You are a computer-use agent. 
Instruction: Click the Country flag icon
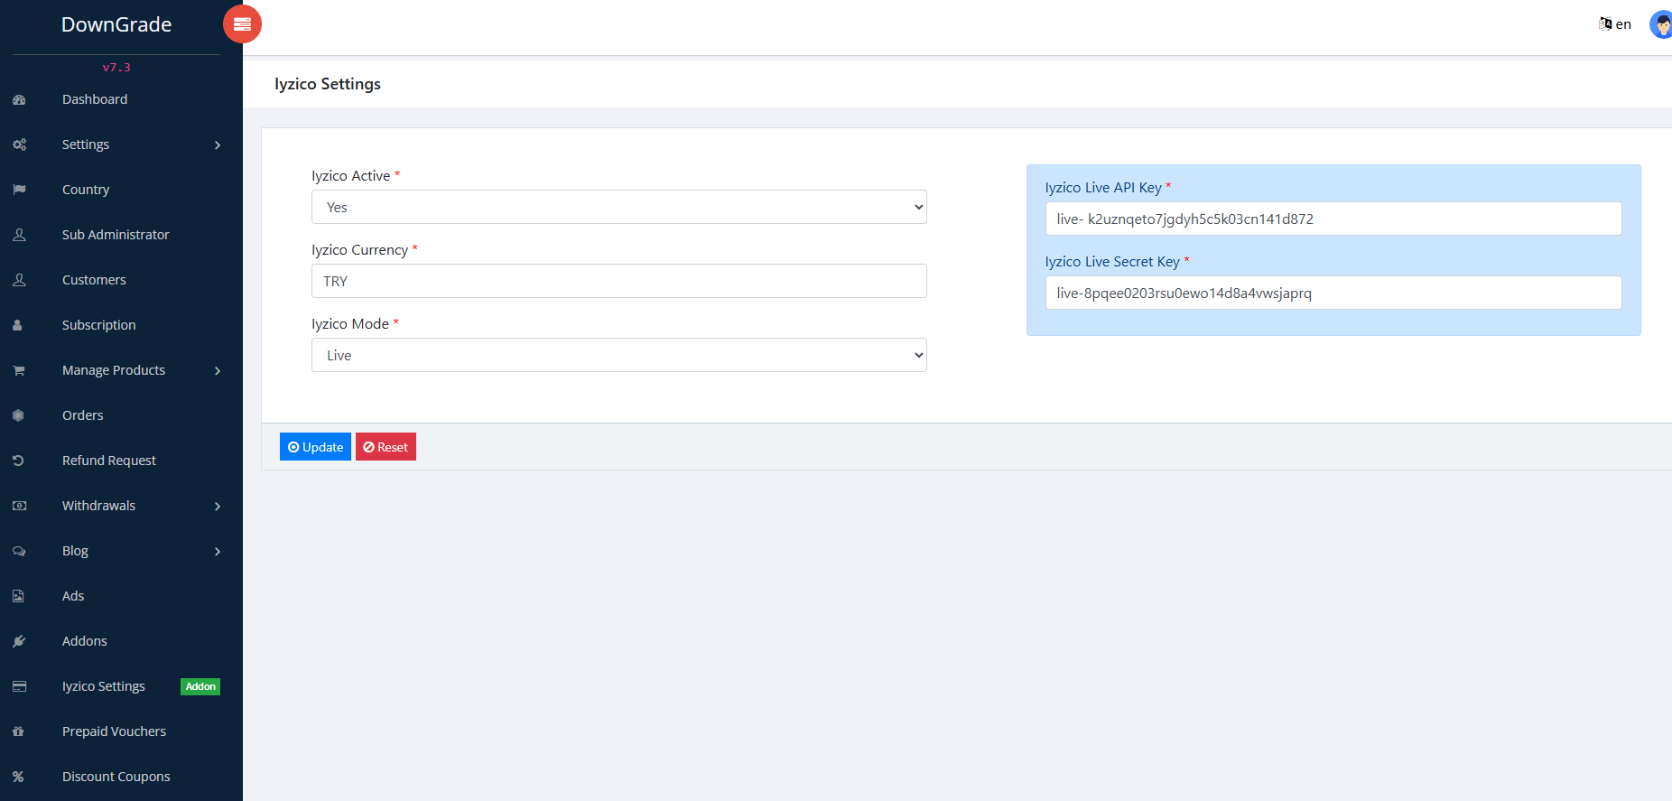(19, 190)
